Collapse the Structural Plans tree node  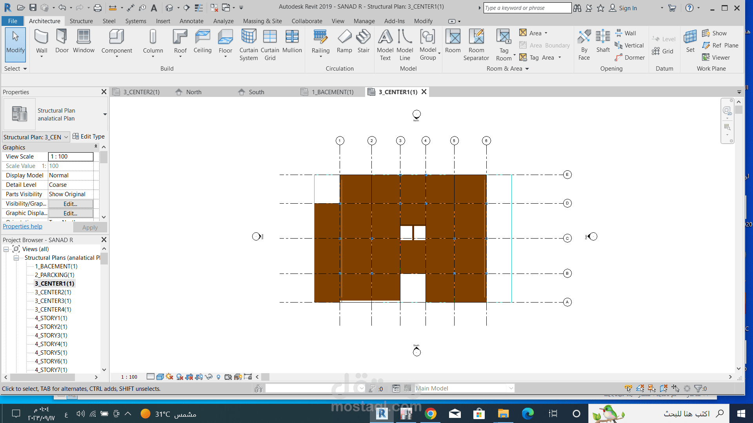tap(16, 258)
